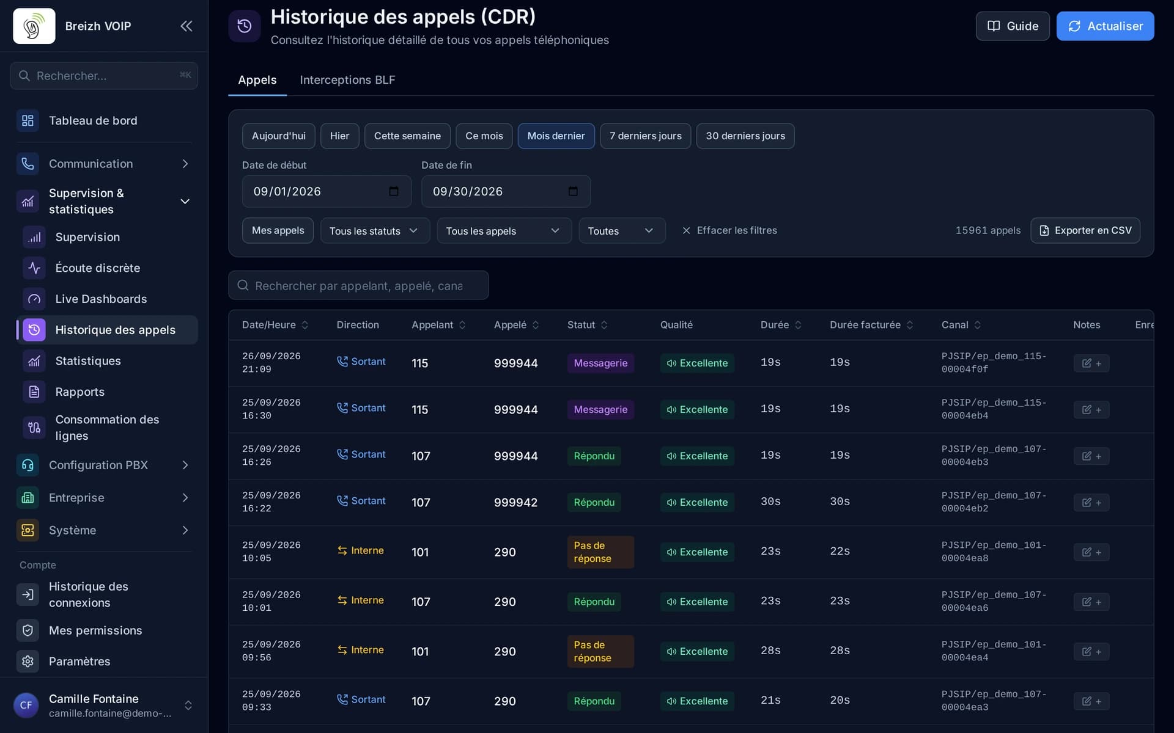Open calendar picker for Date de fin
Screen dimensions: 1174x733
coord(573,191)
